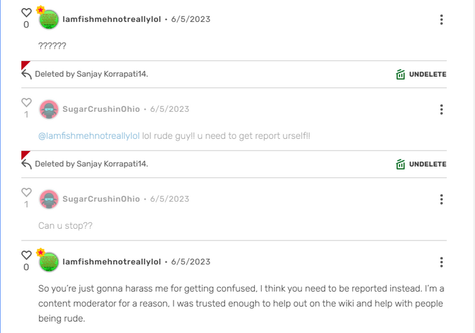This screenshot has width=475, height=333.
Task: Open more options for the content moderator comment
Action: [x=442, y=262]
